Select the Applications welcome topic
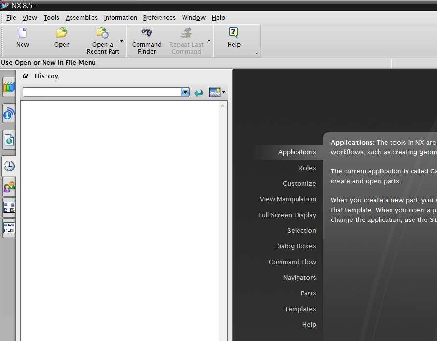Screen dimensions: 437x341 click(297, 152)
